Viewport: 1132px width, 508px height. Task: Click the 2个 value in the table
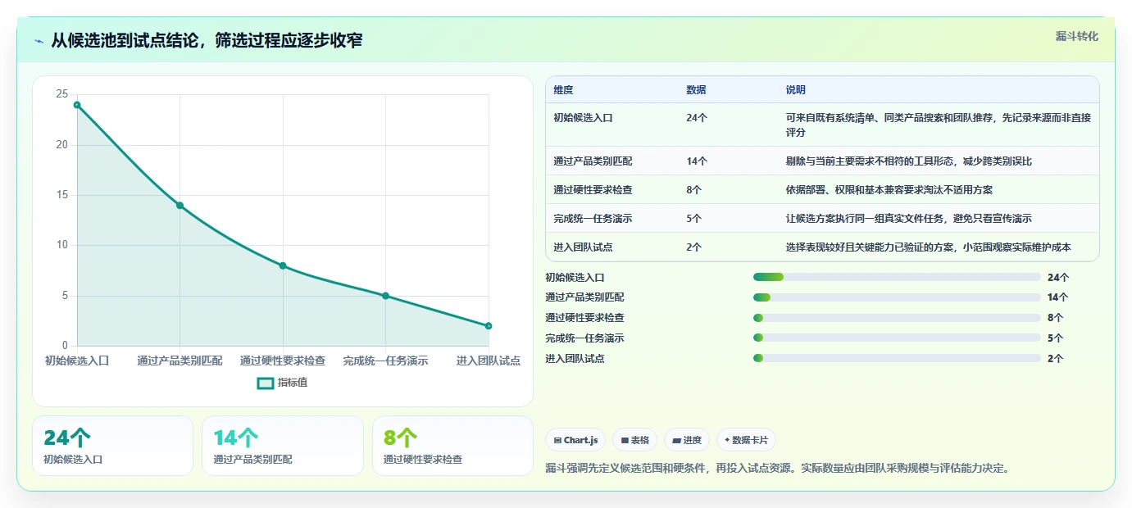(x=694, y=247)
